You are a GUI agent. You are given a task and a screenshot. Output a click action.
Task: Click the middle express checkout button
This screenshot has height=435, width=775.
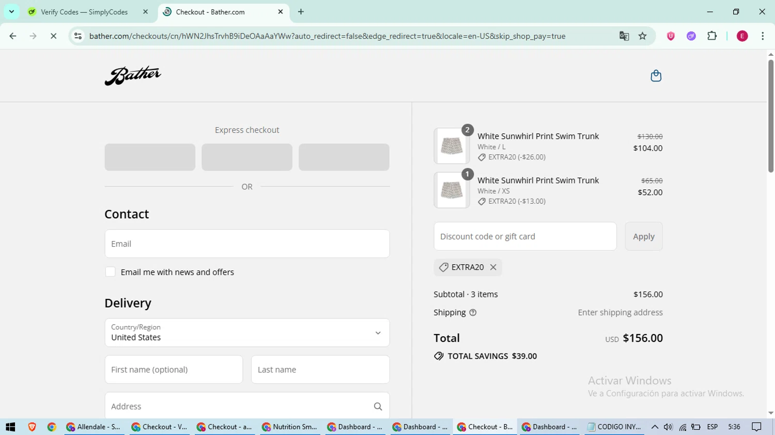pyautogui.click(x=247, y=157)
